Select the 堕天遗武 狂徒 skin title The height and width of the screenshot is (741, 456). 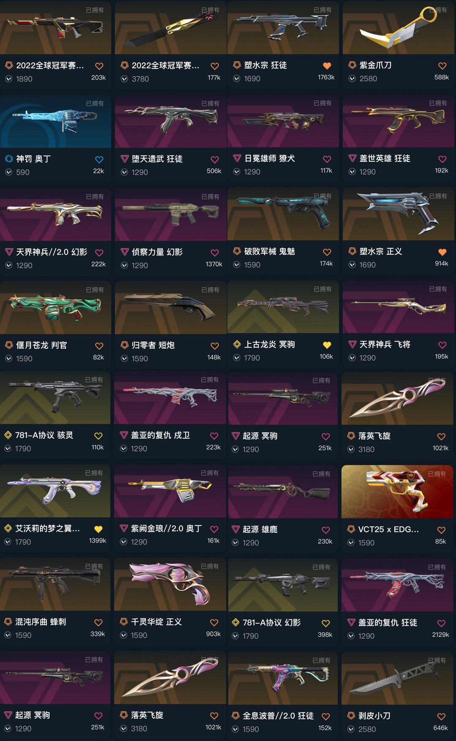157,159
